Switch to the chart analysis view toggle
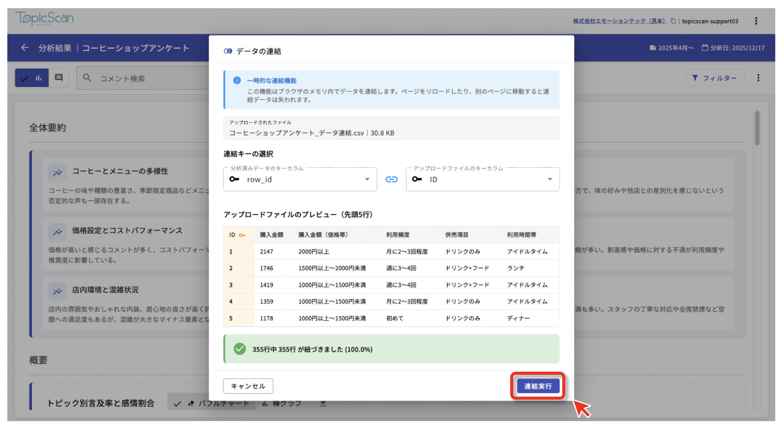The height and width of the screenshot is (428, 783). click(32, 78)
